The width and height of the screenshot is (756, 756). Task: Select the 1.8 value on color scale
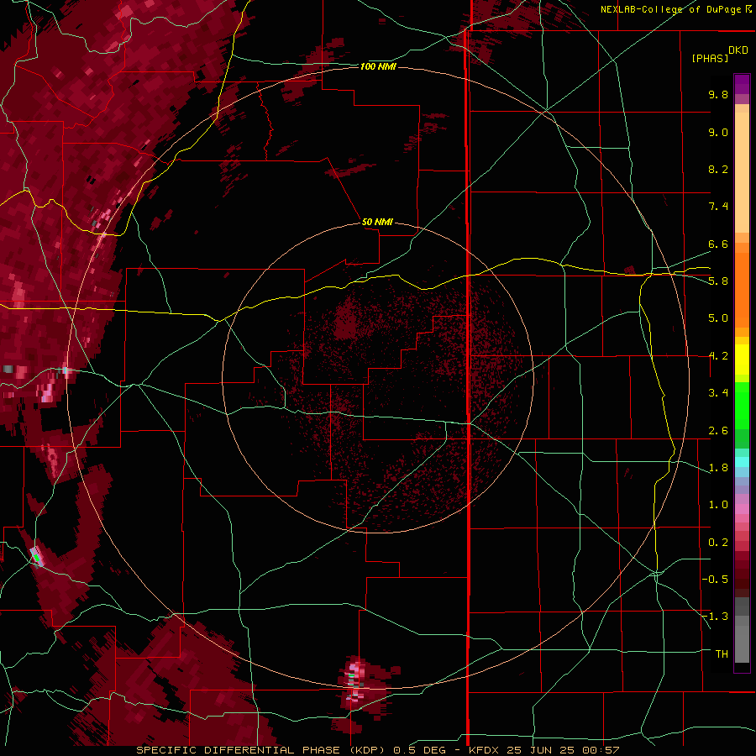(718, 468)
